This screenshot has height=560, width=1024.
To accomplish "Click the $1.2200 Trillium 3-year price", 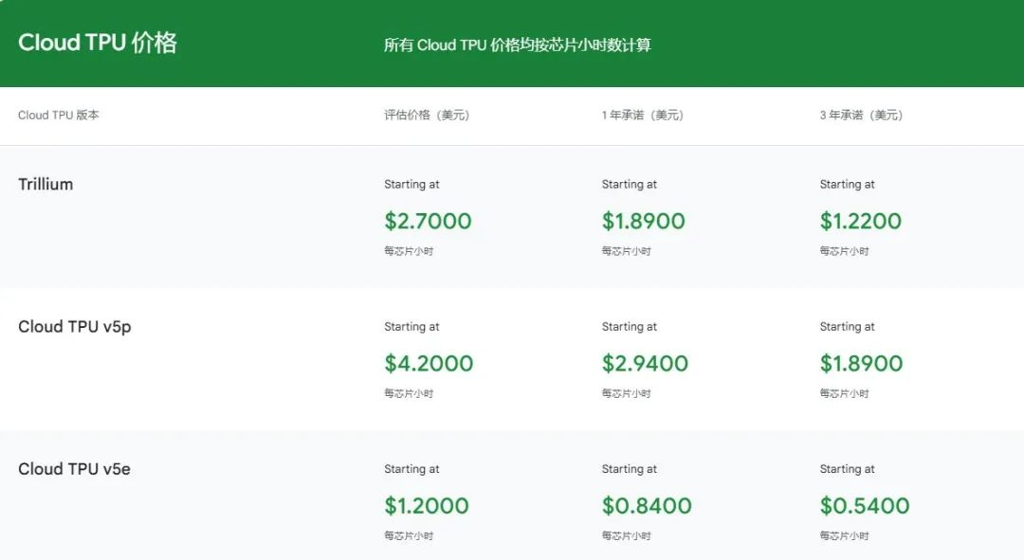I will tap(861, 222).
